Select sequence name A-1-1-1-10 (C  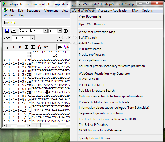(17, 103)
